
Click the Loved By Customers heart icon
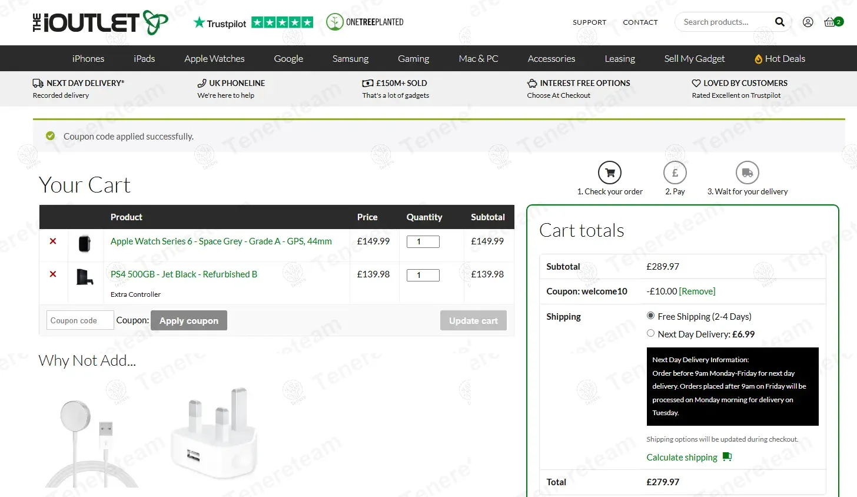[x=696, y=83]
